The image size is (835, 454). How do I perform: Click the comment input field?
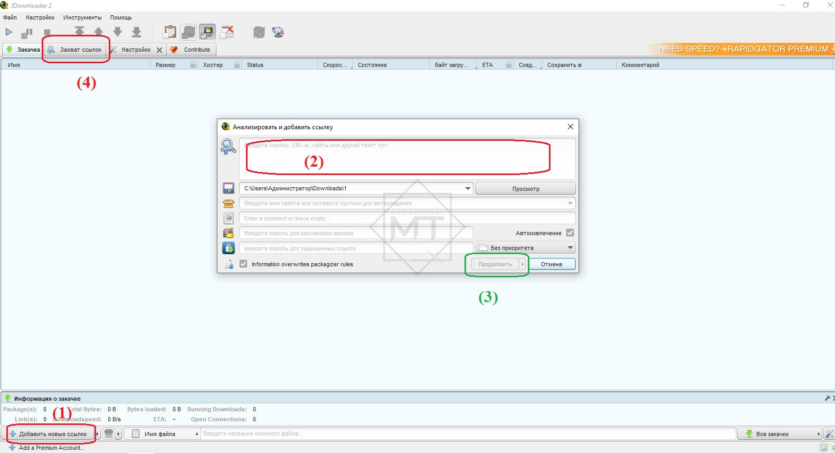[x=407, y=218]
